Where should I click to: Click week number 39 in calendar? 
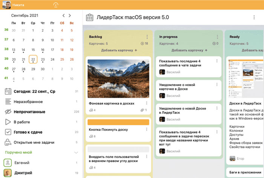pyautogui.click(x=6, y=59)
